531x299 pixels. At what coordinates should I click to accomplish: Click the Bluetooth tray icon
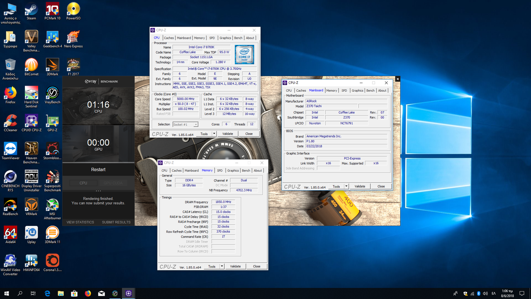(478, 293)
